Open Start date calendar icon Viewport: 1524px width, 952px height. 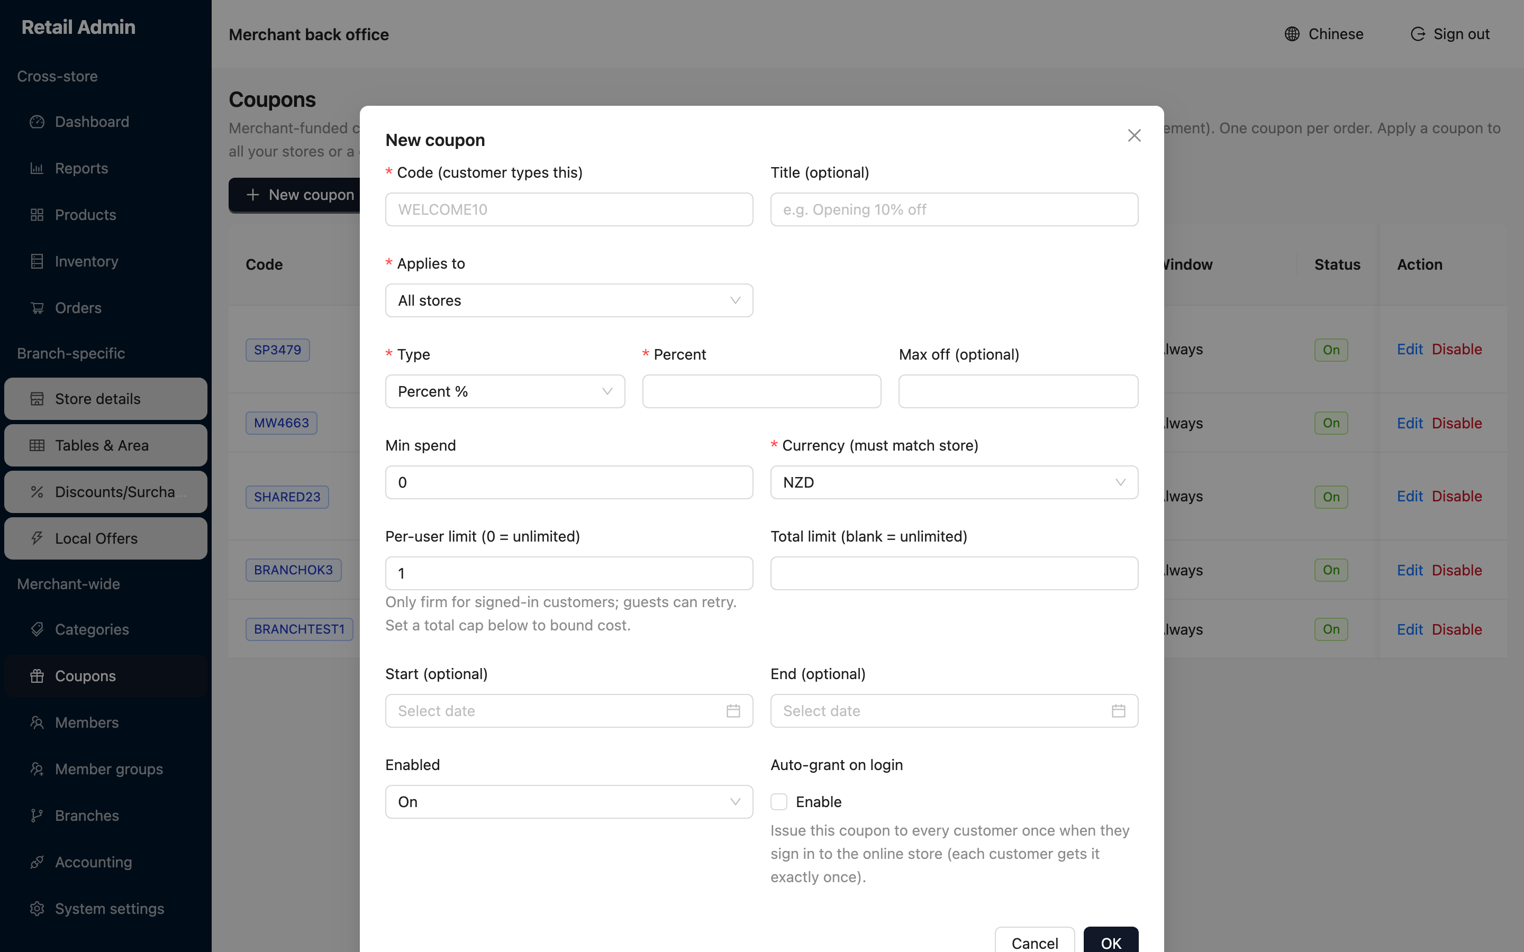pos(733,711)
